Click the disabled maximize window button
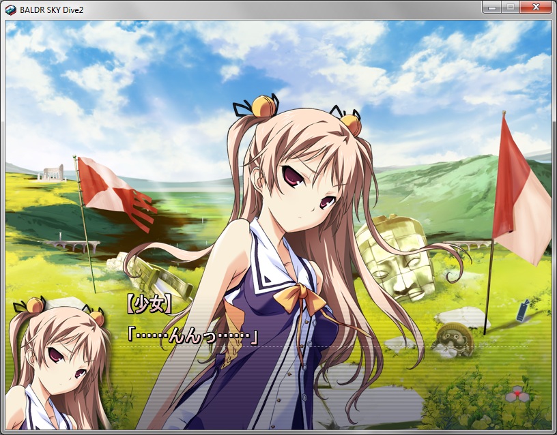 tap(511, 7)
